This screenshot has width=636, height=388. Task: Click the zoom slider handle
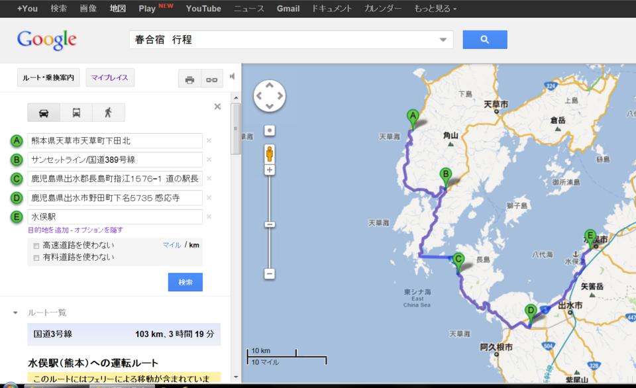click(270, 224)
